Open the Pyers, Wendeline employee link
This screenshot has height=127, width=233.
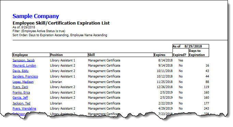pyautogui.click(x=24, y=109)
